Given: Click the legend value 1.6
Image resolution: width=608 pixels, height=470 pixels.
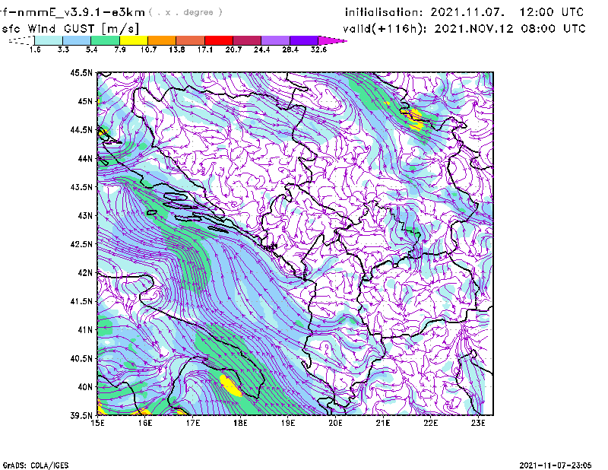Looking at the screenshot, I should point(35,49).
